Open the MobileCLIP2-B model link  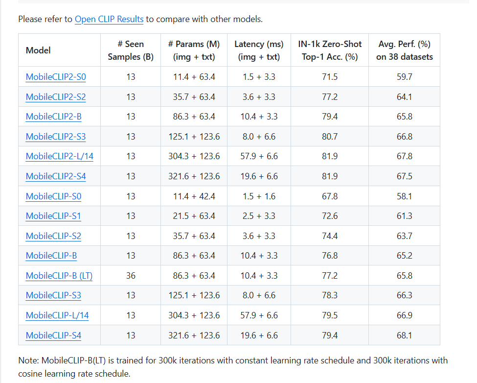[x=53, y=117]
